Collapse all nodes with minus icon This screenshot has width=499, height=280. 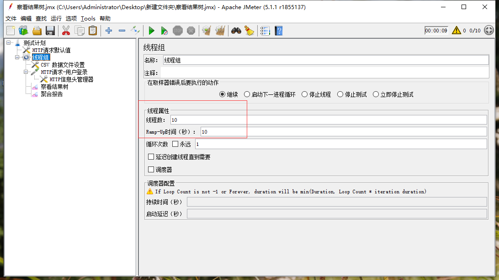(x=122, y=31)
